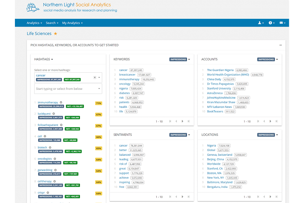Select the 'balanced' sentiment

125,155
